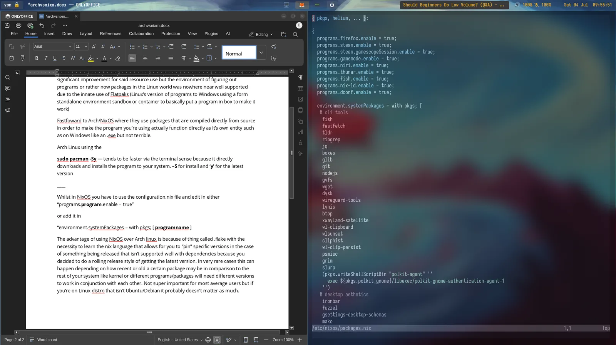
Task: Open the File menu
Action: pos(14,33)
